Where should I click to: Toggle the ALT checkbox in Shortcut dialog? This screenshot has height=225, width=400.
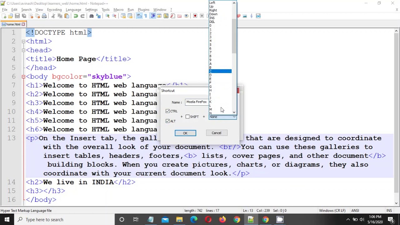click(168, 121)
